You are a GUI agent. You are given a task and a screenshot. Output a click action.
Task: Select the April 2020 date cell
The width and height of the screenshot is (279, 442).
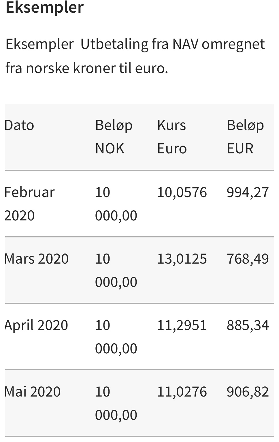36,325
